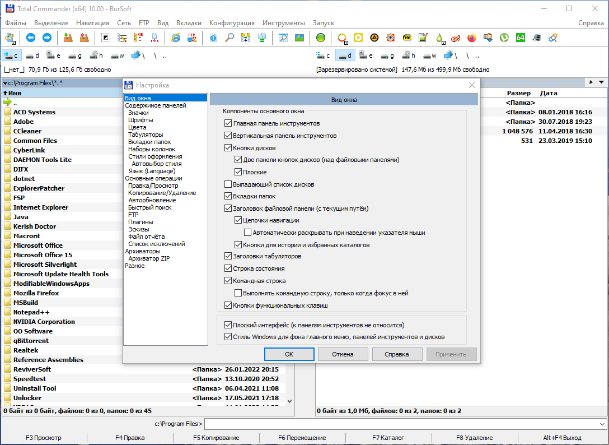
Task: Toggle 'Командная строка' checkbox
Action: point(228,280)
